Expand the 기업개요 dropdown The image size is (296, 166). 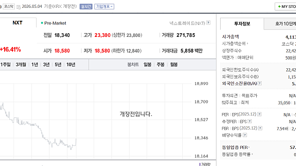coord(105,6)
